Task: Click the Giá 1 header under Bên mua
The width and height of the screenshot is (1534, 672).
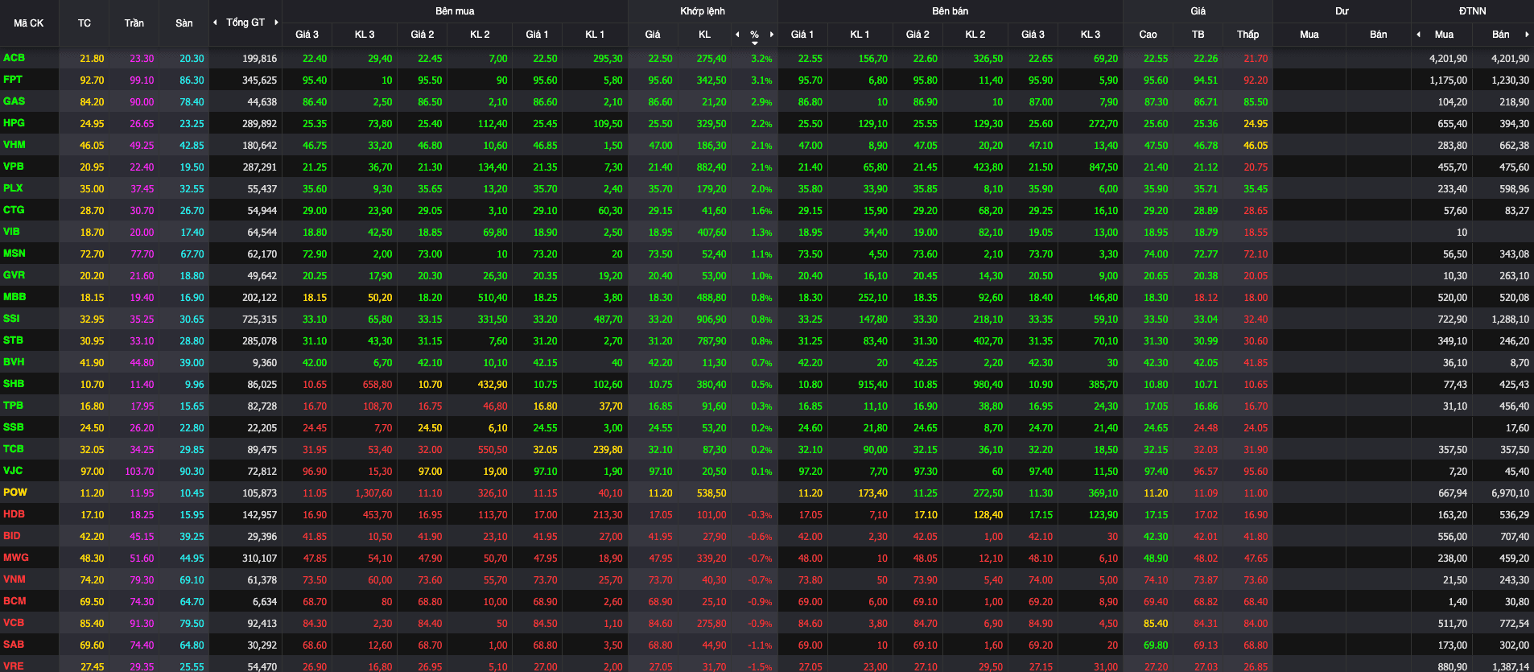Action: coord(537,35)
